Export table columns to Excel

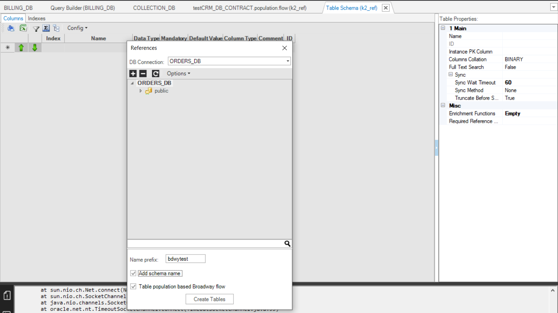(x=23, y=28)
